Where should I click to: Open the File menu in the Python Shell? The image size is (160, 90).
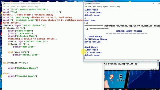[x=85, y=7]
